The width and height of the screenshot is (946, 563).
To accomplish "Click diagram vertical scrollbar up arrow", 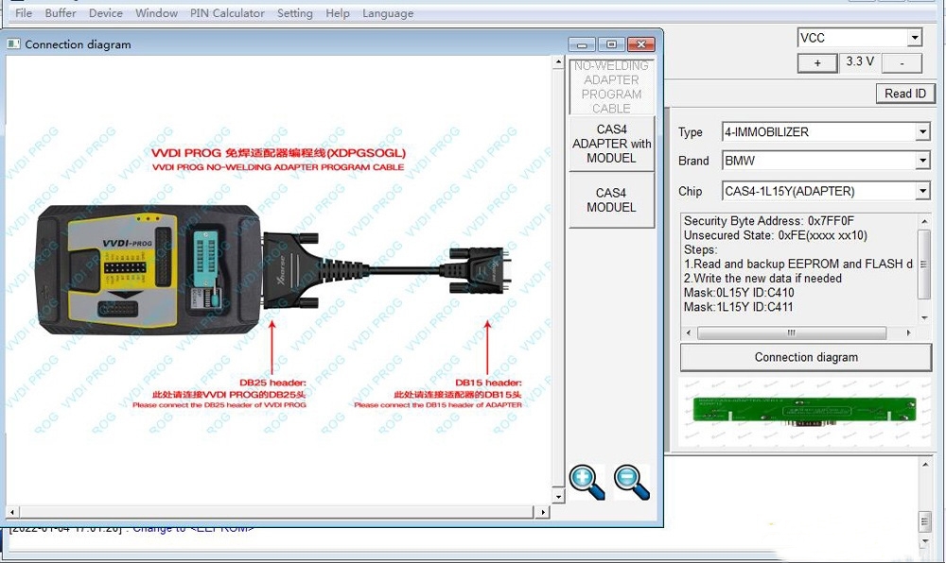I will [x=558, y=62].
